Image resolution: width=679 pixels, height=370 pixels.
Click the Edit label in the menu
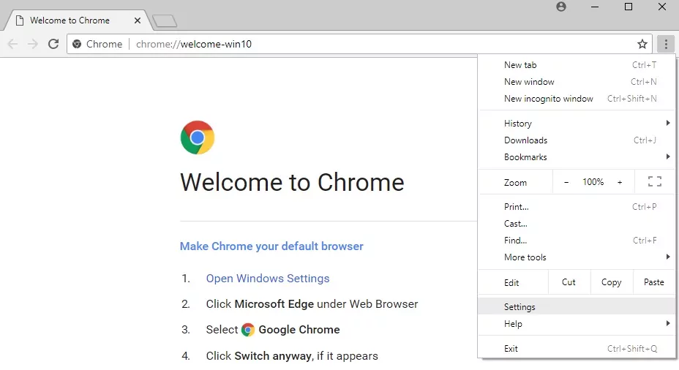click(x=511, y=282)
